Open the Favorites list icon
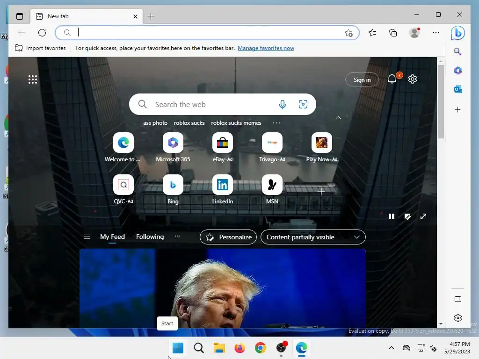The image size is (479, 359). click(x=372, y=33)
